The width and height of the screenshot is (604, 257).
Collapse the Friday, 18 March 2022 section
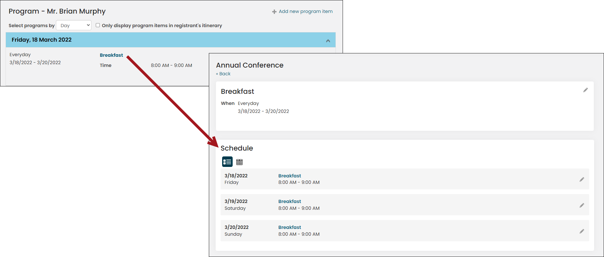(328, 41)
